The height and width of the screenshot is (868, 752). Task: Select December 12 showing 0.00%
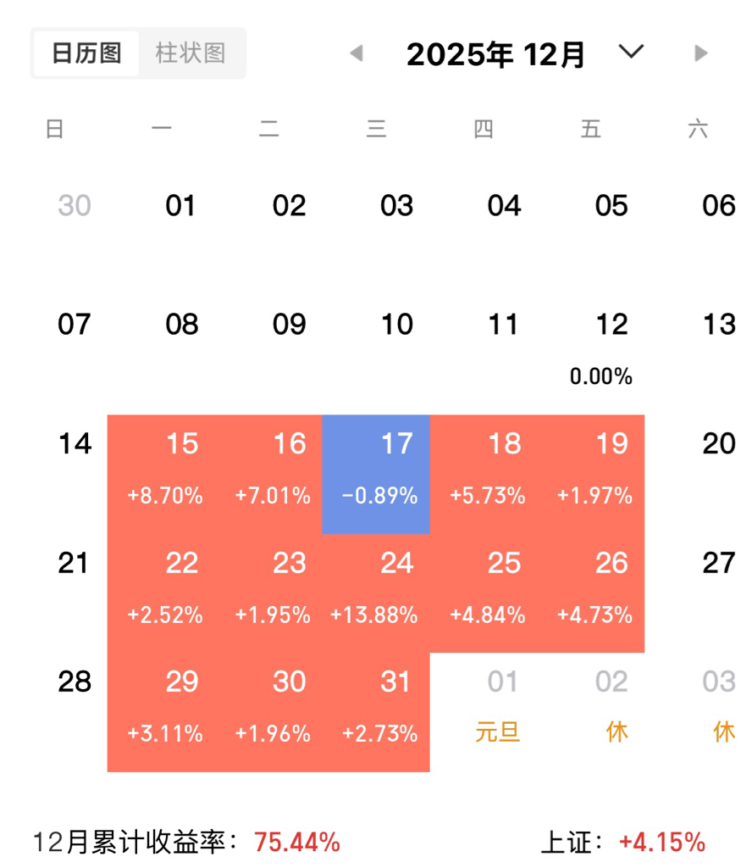601,348
